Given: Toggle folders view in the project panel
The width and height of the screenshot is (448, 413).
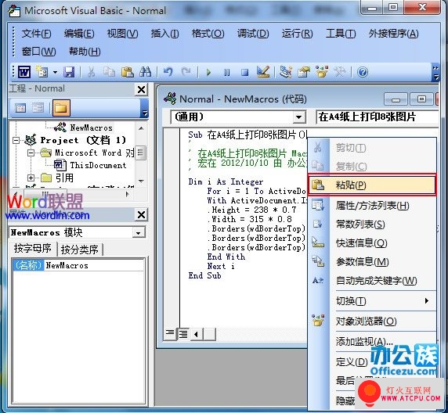Looking at the screenshot, I should point(61,108).
